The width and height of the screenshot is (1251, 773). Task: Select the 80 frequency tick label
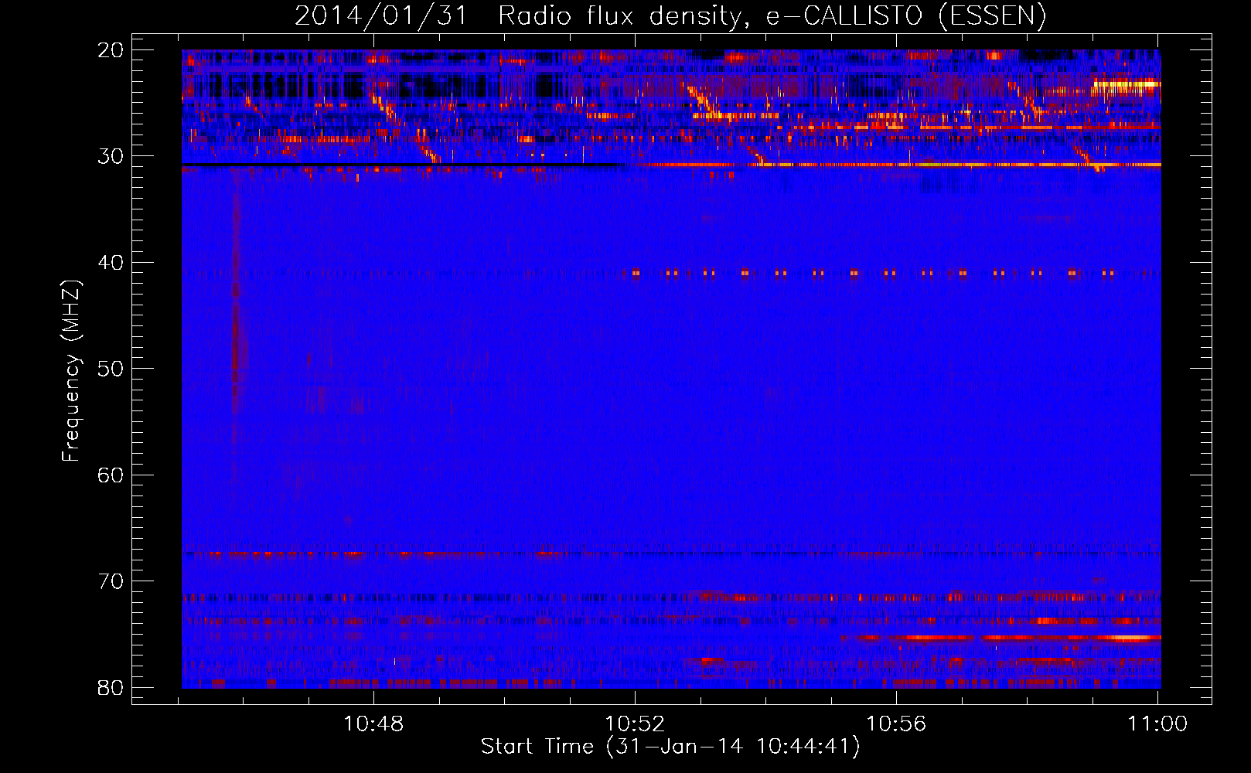111,687
